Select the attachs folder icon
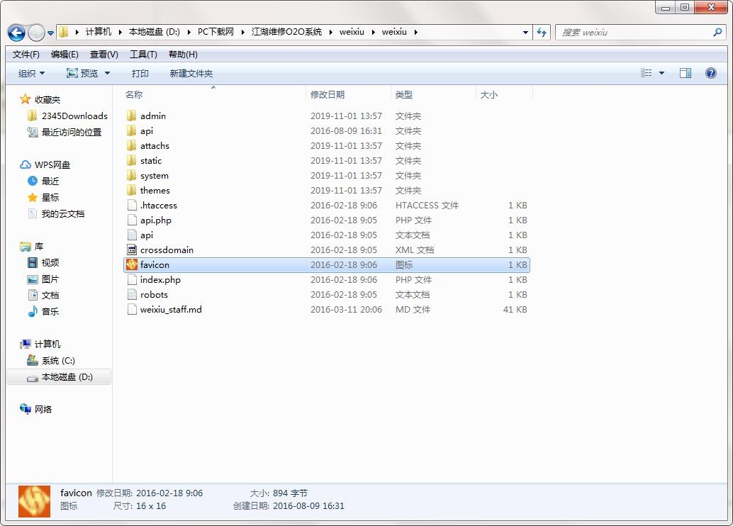733x526 pixels. [x=132, y=145]
